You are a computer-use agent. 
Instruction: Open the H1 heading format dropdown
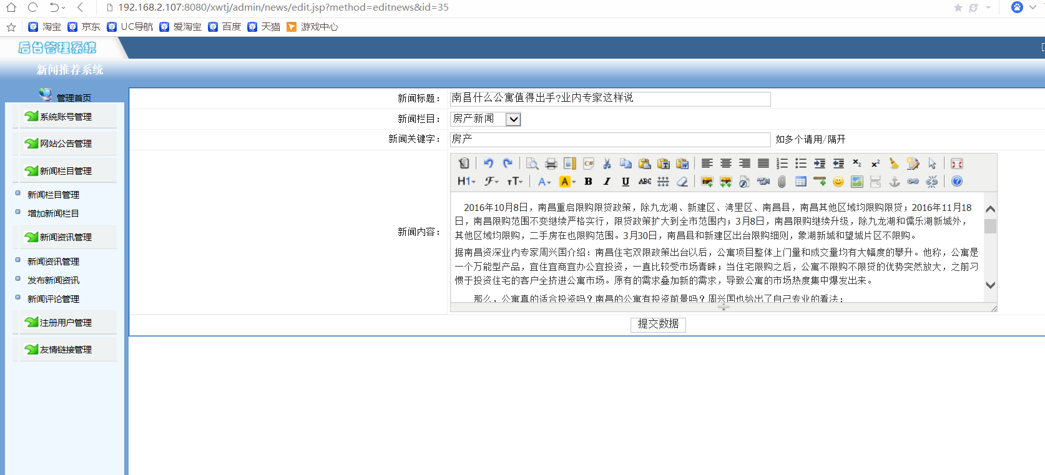pyautogui.click(x=466, y=182)
